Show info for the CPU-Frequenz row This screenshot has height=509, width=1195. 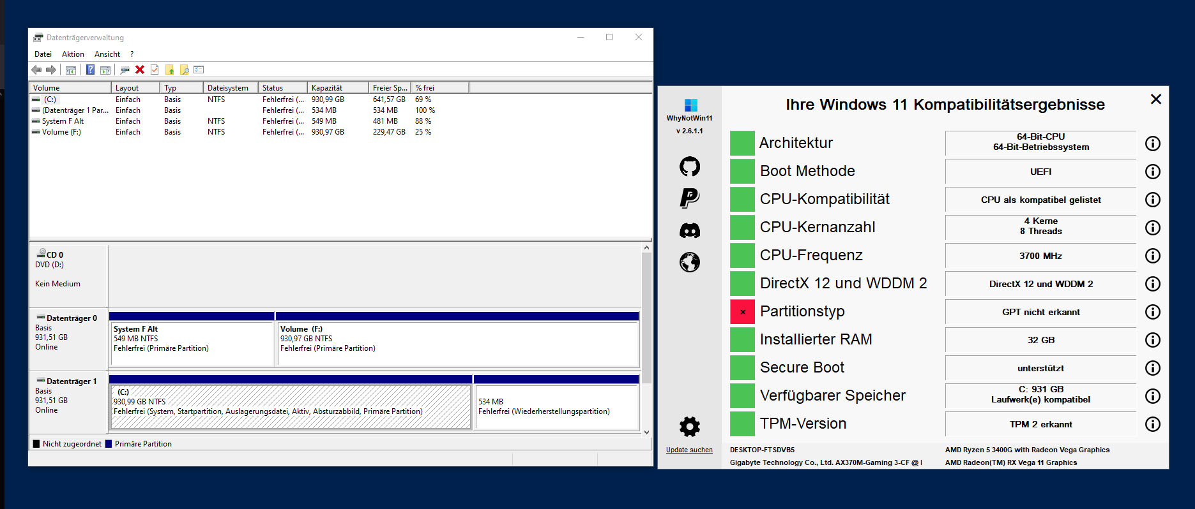[x=1153, y=256]
